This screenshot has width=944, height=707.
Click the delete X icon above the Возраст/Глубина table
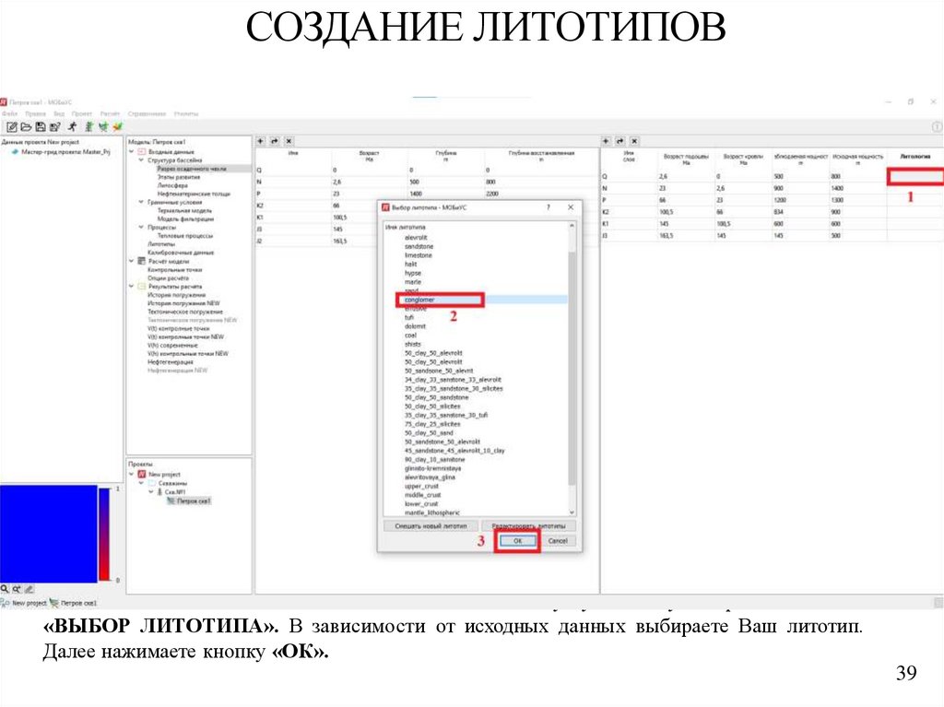pyautogui.click(x=289, y=141)
